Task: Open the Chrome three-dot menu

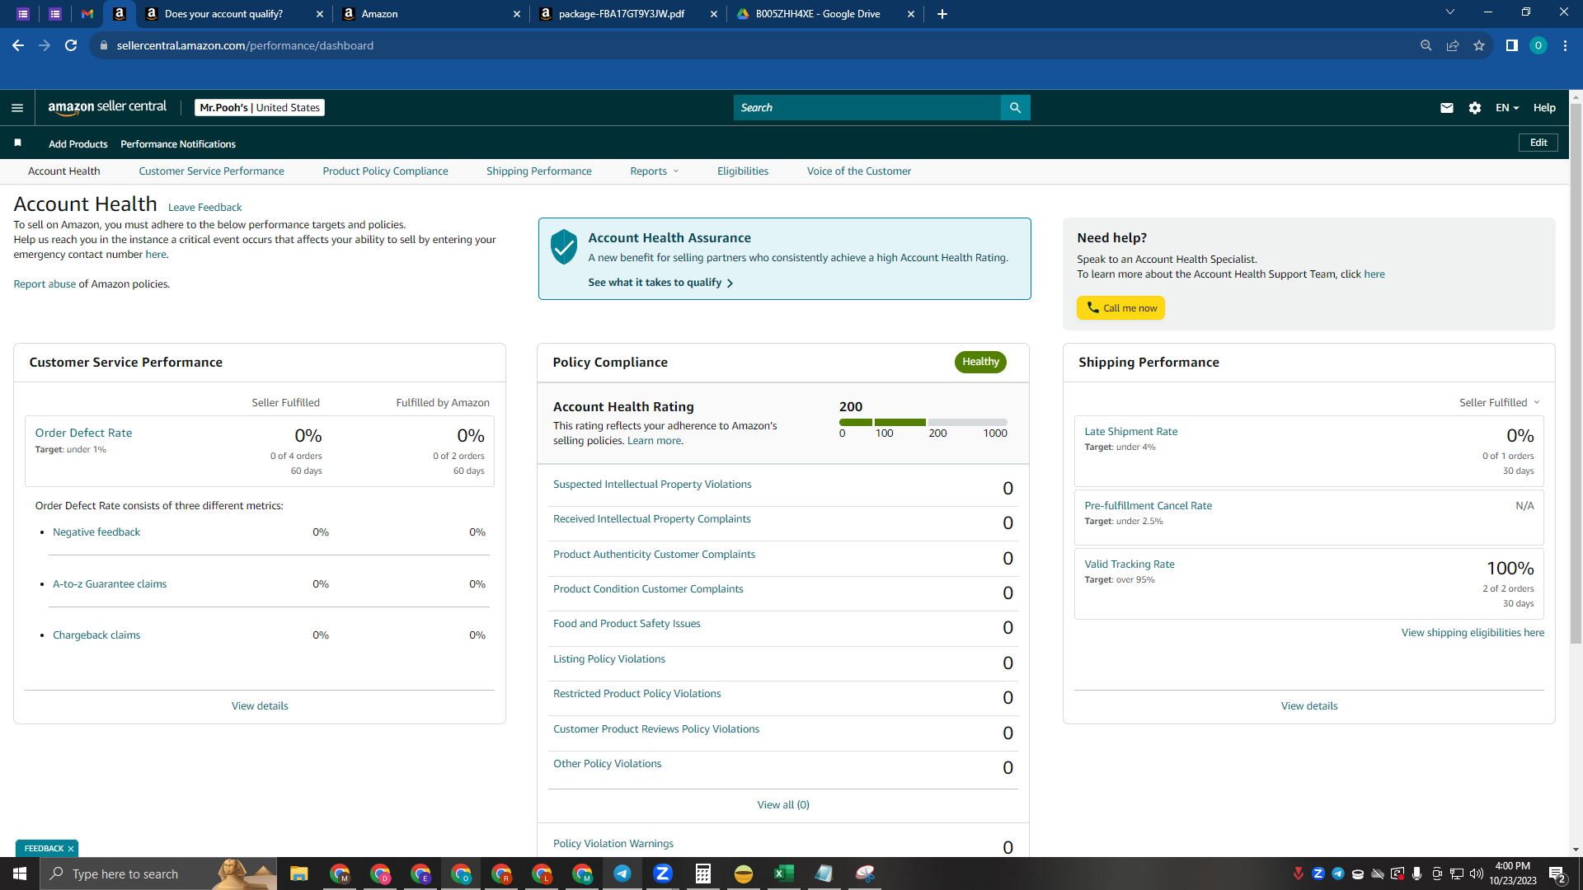Action: coord(1565,45)
